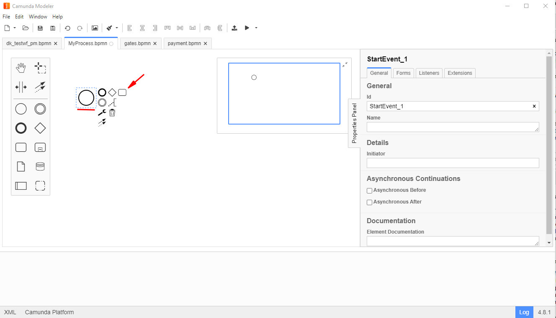This screenshot has width=556, height=318.
Task: Select the Hand tool in palette
Action: point(21,68)
